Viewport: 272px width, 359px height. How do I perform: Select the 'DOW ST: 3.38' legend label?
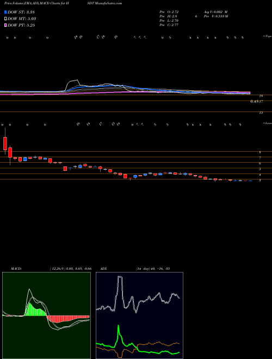21,12
